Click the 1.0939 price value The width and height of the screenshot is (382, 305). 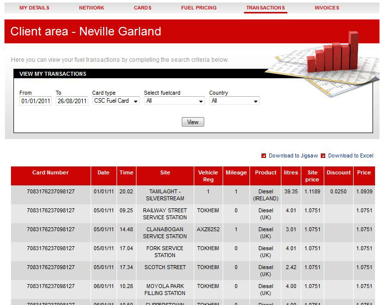pos(364,192)
